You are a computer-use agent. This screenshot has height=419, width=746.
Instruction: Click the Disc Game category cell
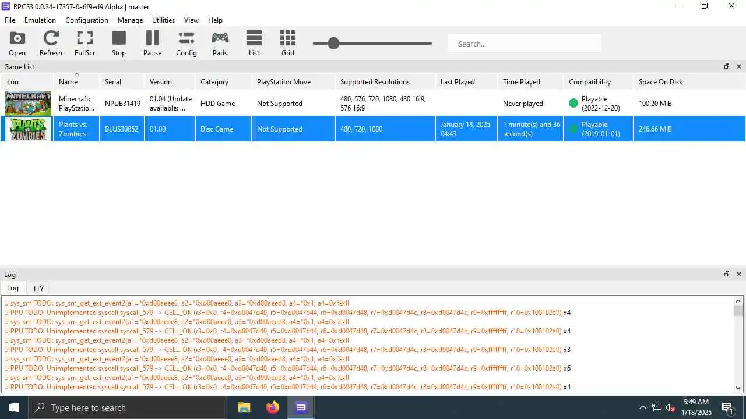(x=223, y=129)
